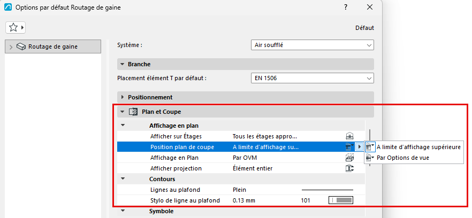Viewport: 472px width, 218px height.
Task: Close the Options par défaut dialog
Action: point(370,7)
